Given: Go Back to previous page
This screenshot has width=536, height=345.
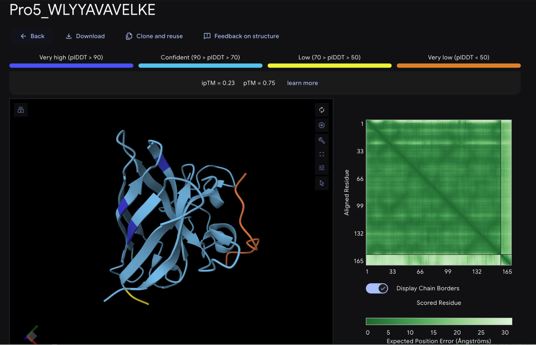Looking at the screenshot, I should (x=32, y=36).
